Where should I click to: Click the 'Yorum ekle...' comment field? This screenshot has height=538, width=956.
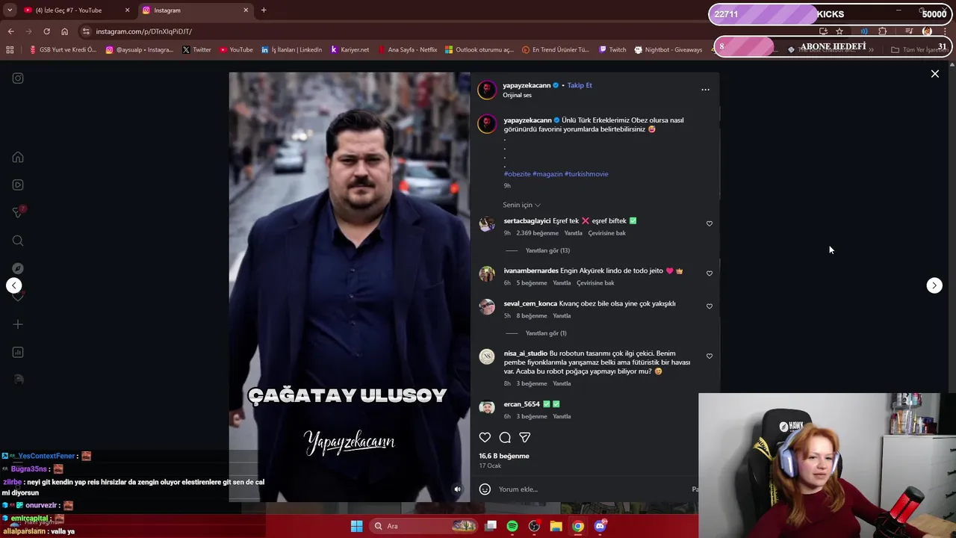pos(590,489)
